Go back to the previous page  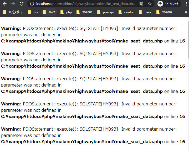[5, 4]
